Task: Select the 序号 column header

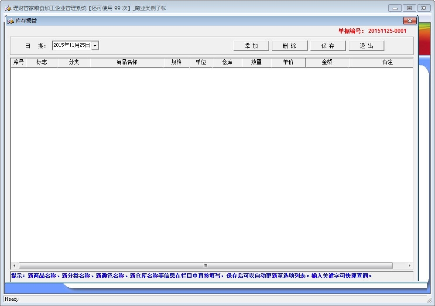Action: [x=18, y=62]
